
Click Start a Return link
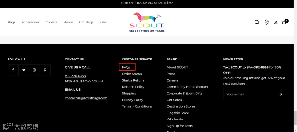coord(133,80)
